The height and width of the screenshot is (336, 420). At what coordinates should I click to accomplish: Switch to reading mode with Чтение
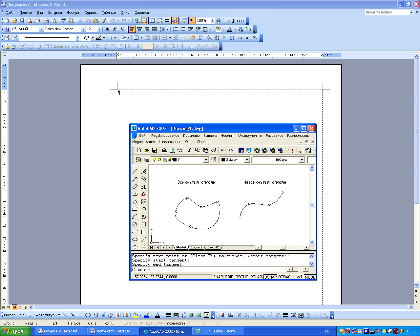pyautogui.click(x=235, y=21)
